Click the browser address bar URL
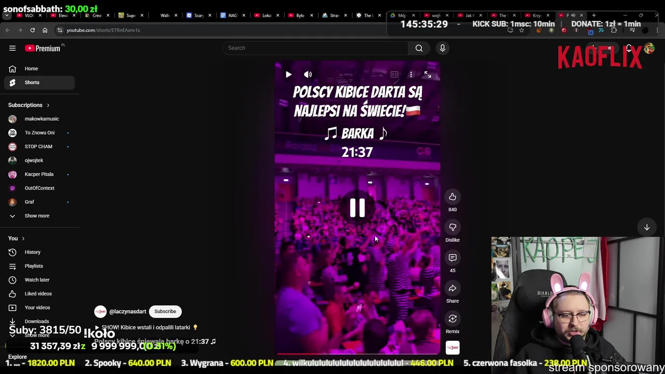 click(103, 30)
